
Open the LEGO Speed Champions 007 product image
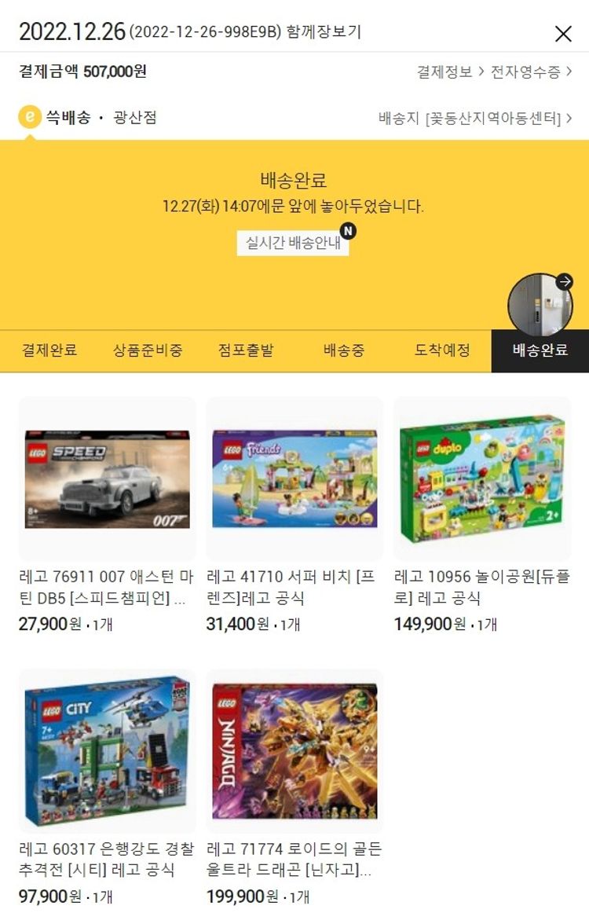(107, 478)
